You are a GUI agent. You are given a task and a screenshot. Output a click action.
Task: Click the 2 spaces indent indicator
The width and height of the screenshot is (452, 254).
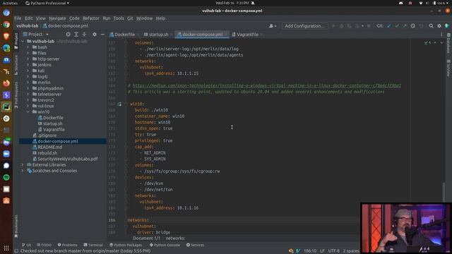pyautogui.click(x=351, y=251)
